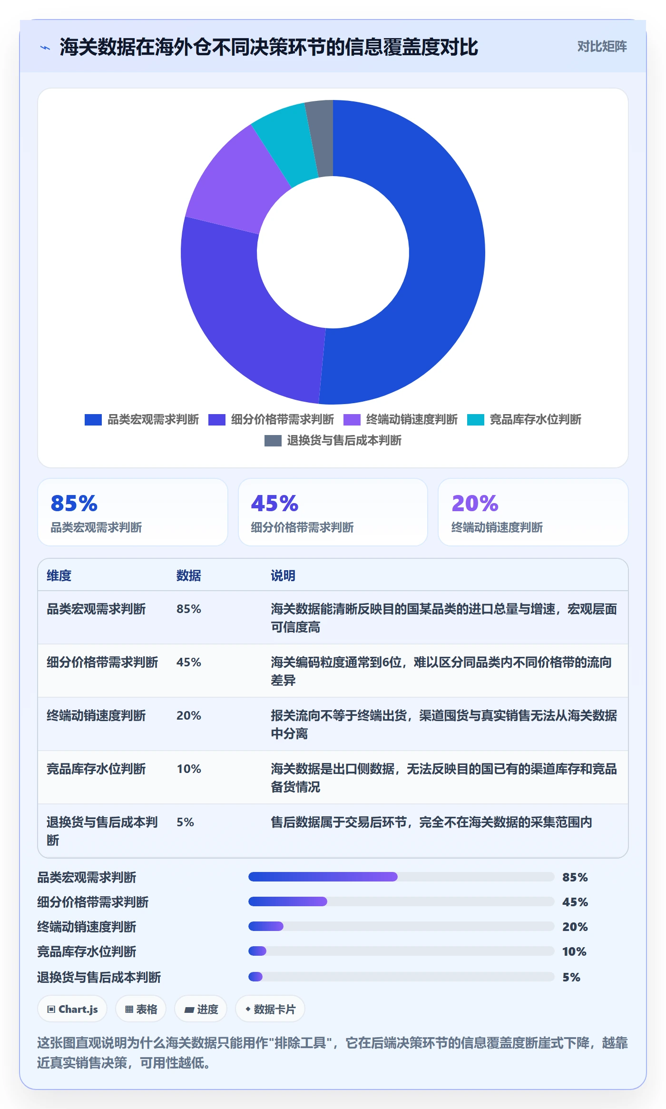The height and width of the screenshot is (1109, 666).
Task: Click the 5% progress bar for 退换货与售后成本判断
Action: coord(402,977)
